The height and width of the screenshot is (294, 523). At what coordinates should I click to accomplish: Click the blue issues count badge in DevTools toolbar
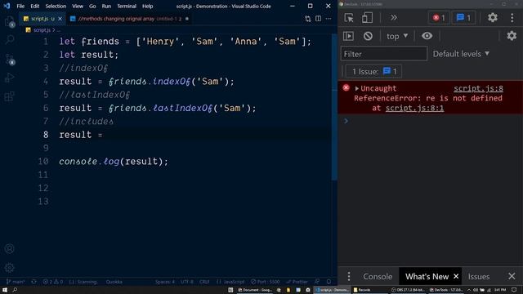[x=463, y=18]
